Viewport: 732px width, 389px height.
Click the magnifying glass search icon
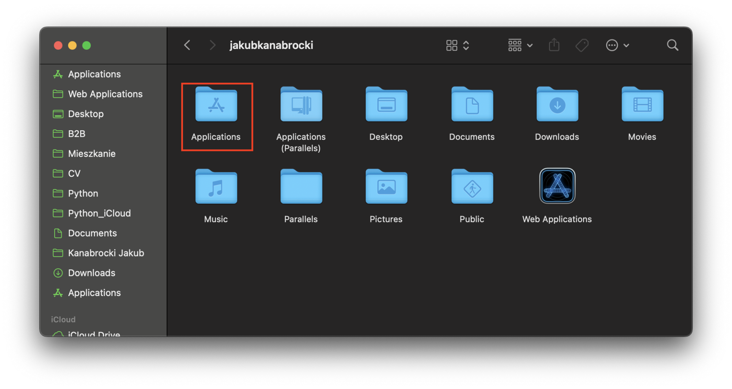click(672, 45)
